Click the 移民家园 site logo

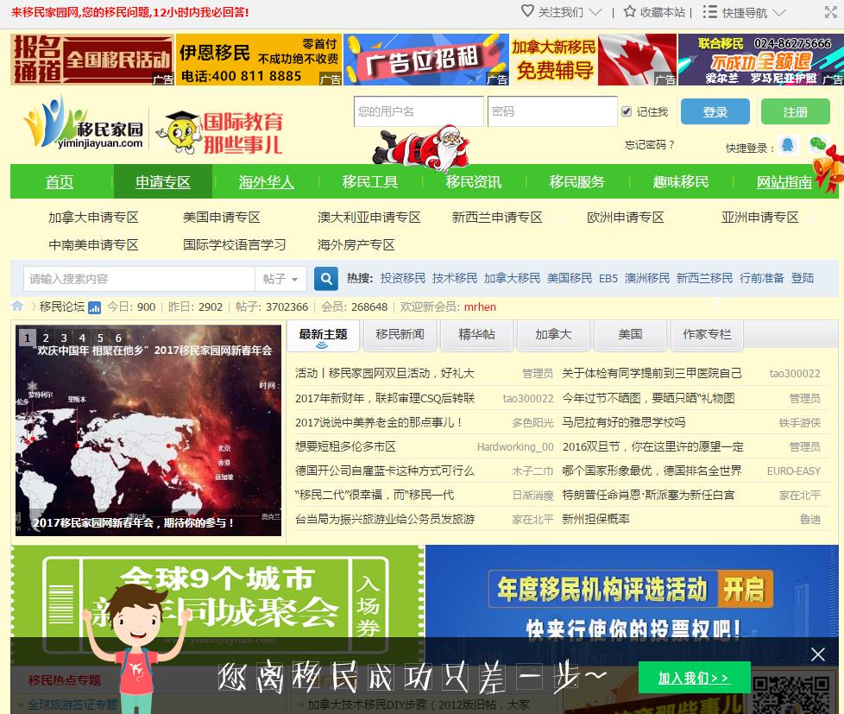pos(84,123)
